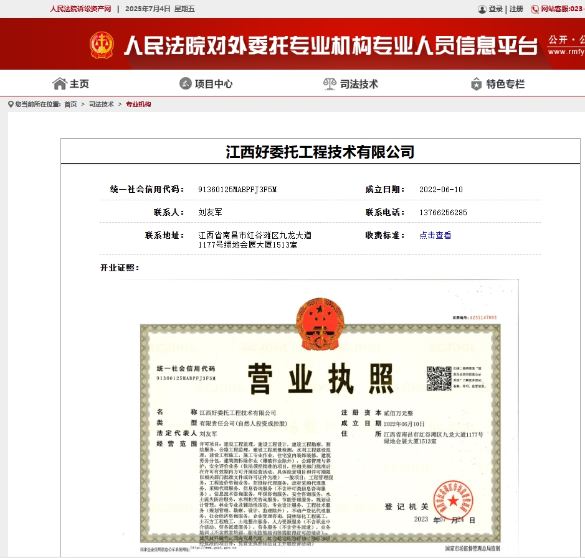Viewport: 585px width, 558px height.
Task: Click the address 江西省南昌市红谷滩区九龙大道 text
Action: 255,235
